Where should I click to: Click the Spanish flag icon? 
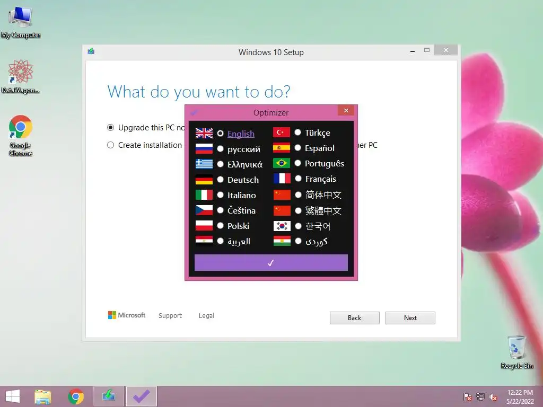282,148
